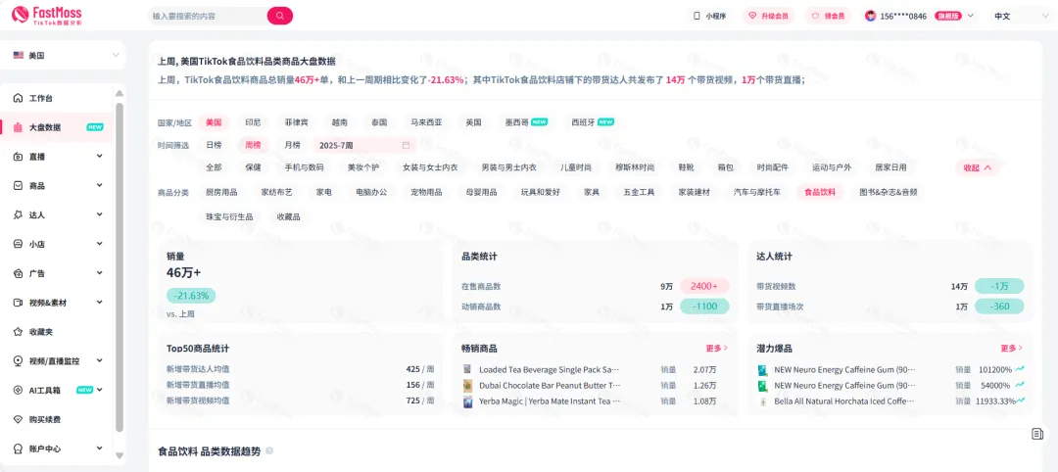Expand the account 156****0846 dropdown

pyautogui.click(x=971, y=16)
